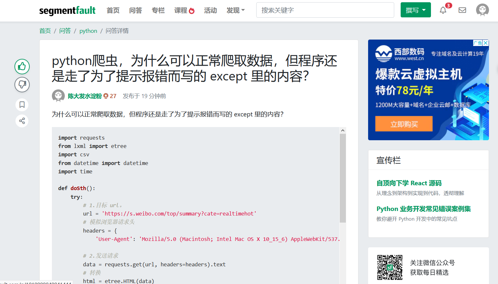The image size is (498, 284).
Task: Click the 'def doSth():' code line
Action: [77, 188]
